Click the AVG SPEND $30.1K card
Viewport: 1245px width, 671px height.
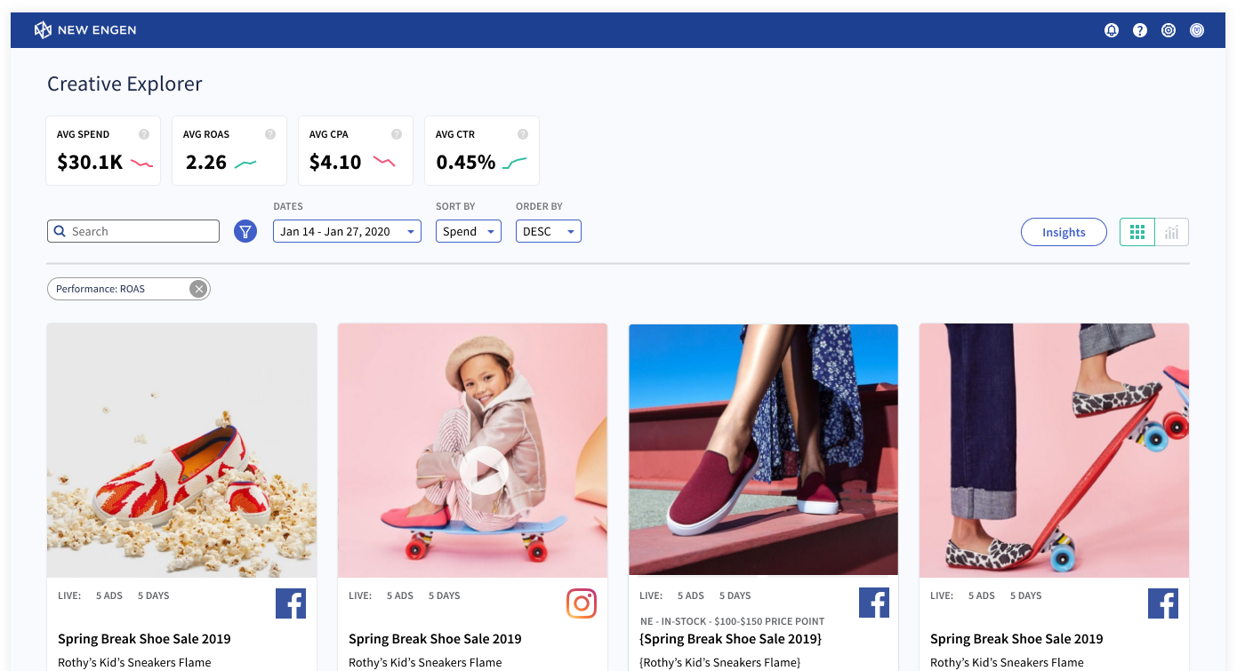click(103, 150)
